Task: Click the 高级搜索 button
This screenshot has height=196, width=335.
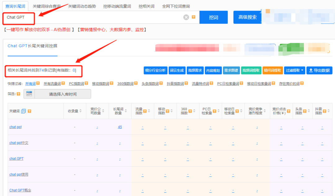Action: pos(248,17)
